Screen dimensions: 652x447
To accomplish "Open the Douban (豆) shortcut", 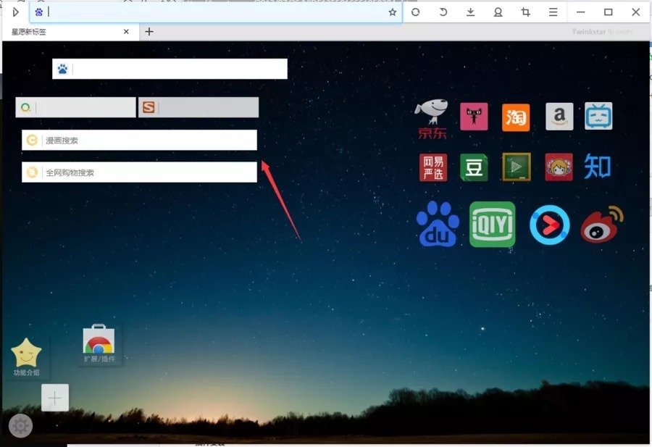I will tap(474, 167).
